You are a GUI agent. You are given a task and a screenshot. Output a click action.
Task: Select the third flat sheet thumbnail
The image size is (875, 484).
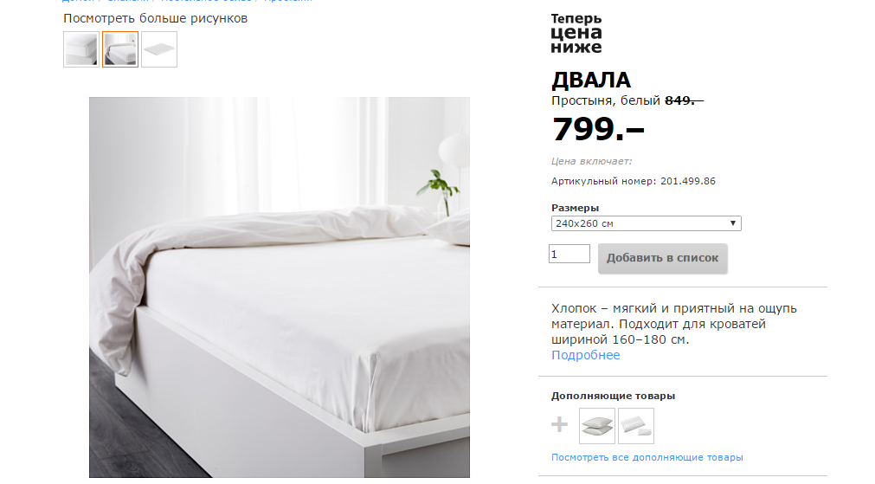(159, 49)
